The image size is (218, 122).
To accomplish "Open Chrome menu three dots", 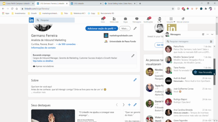I will [215, 8].
